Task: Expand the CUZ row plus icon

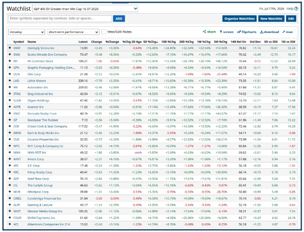Action: [10, 139]
